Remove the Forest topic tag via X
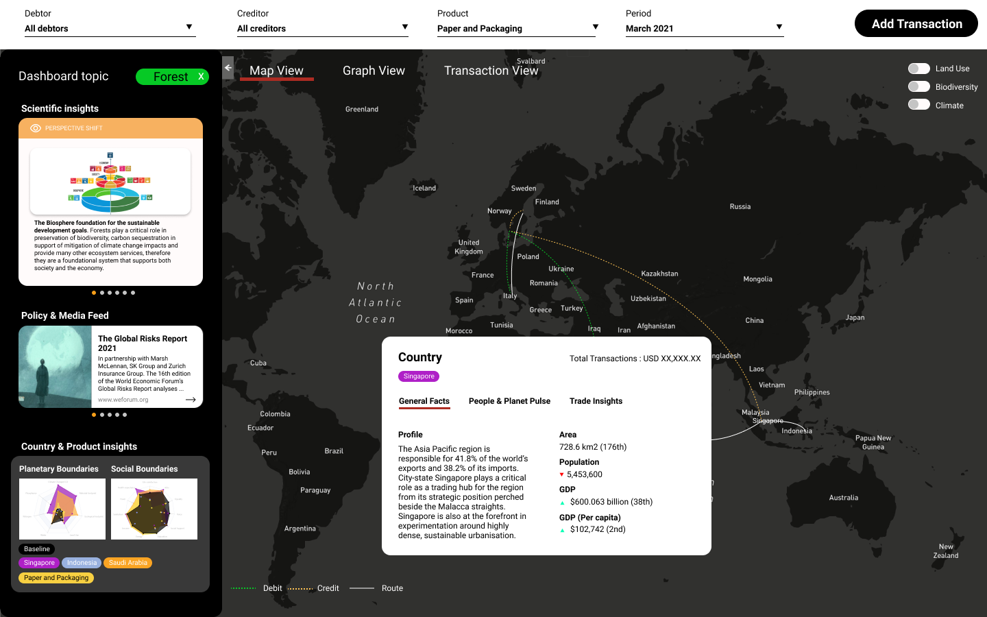 coord(201,76)
